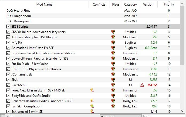Click flag icon for Expressive Facial Animation

(113, 53)
